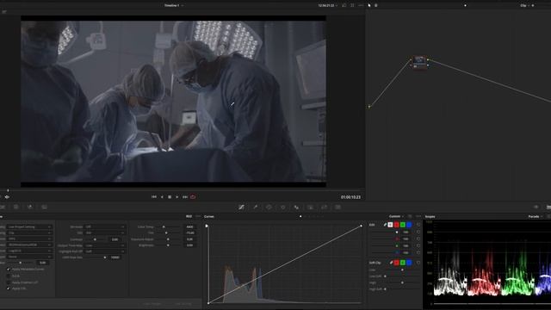
Task: Open the Custom curves dropdown
Action: coord(396,216)
